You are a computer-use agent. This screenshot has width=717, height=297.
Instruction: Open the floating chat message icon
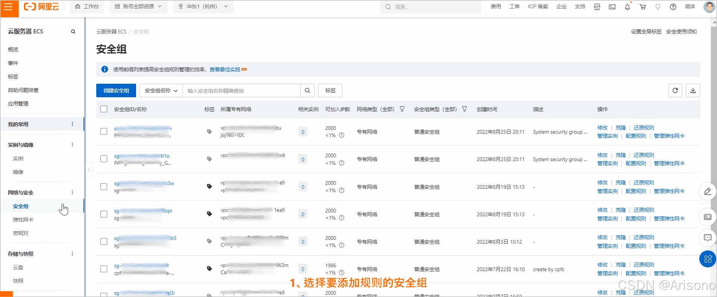(x=708, y=238)
